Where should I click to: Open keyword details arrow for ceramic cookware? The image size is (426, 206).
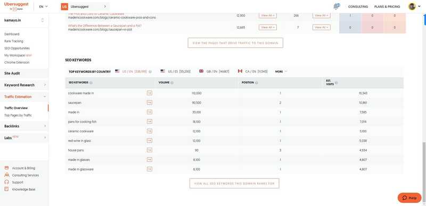[150, 131]
